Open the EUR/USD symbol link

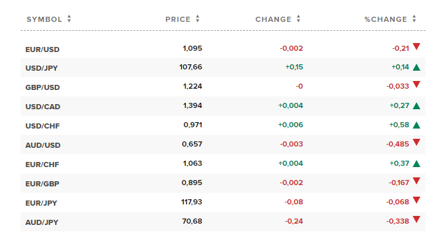42,49
